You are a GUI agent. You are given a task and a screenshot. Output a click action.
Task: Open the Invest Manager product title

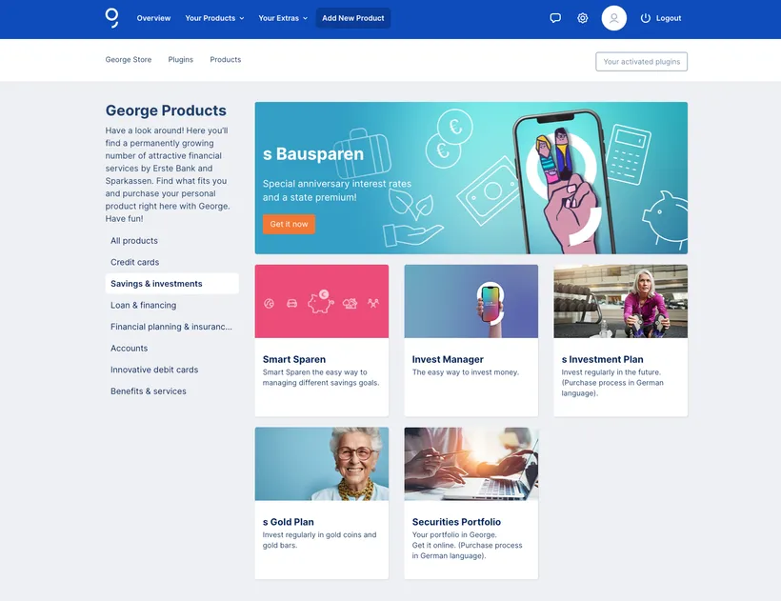tap(448, 359)
